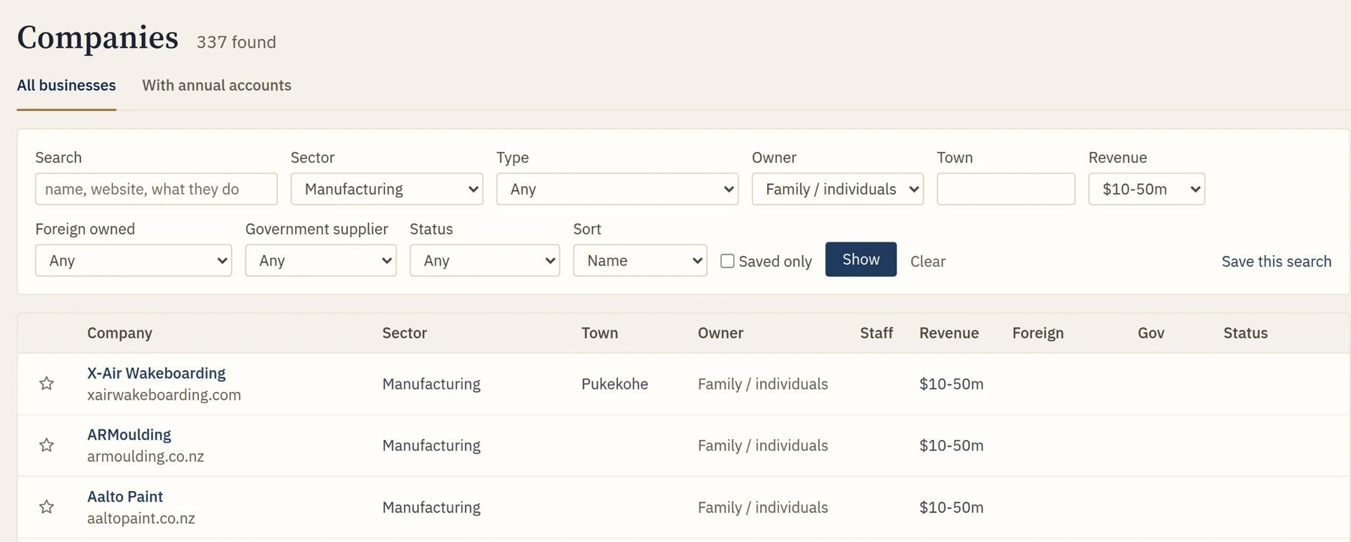Click the Foreign column header
This screenshot has width=1351, height=542.
pyautogui.click(x=1038, y=333)
